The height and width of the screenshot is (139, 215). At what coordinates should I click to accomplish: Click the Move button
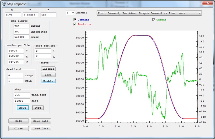pos(22,108)
